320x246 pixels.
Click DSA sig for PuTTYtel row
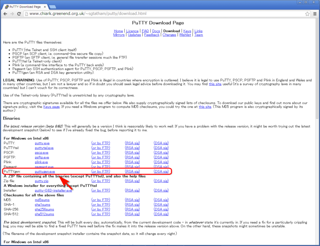pyautogui.click(x=161, y=148)
